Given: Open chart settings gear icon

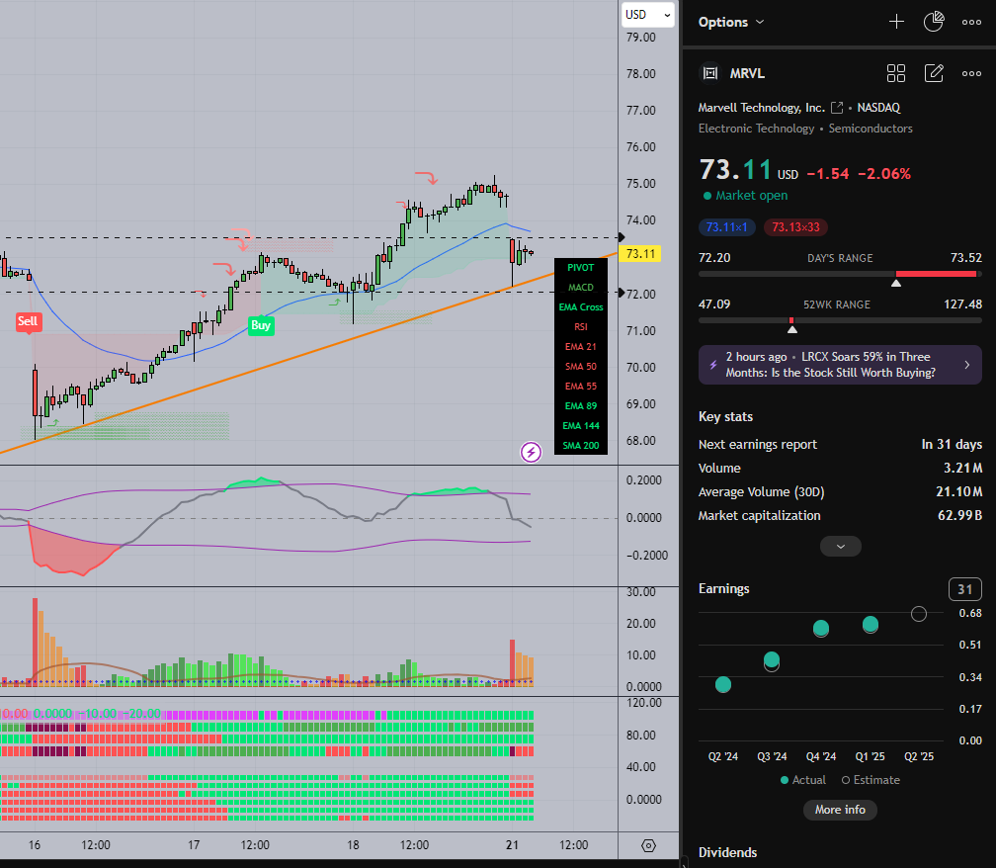Looking at the screenshot, I should (648, 846).
